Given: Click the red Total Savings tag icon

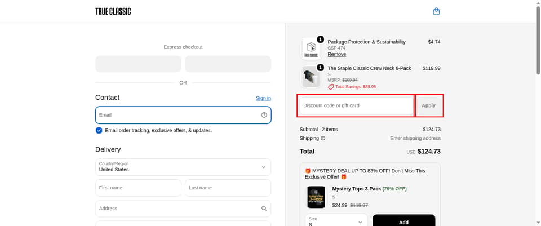Looking at the screenshot, I should pos(331,87).
